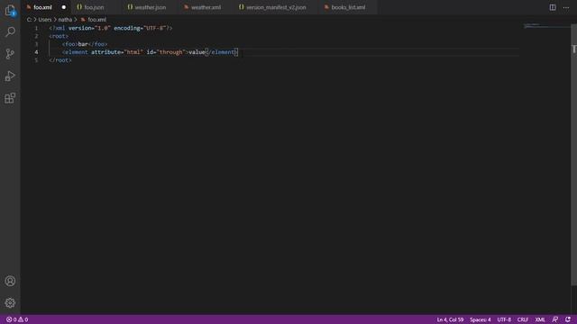
Task: Click the unsaved dot on foo.xml tab
Action: pos(64,7)
